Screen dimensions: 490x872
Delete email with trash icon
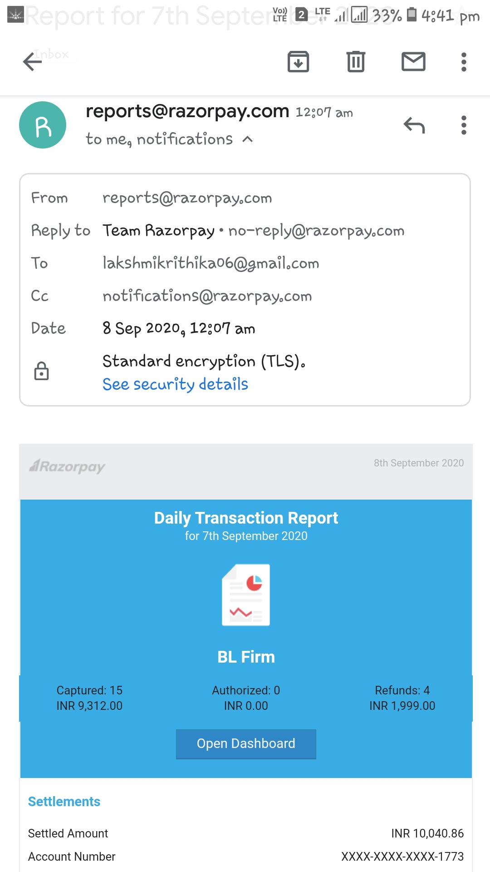pyautogui.click(x=356, y=62)
